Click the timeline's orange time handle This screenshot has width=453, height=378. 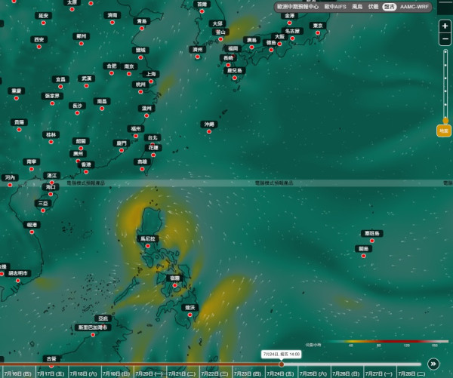[x=282, y=364]
